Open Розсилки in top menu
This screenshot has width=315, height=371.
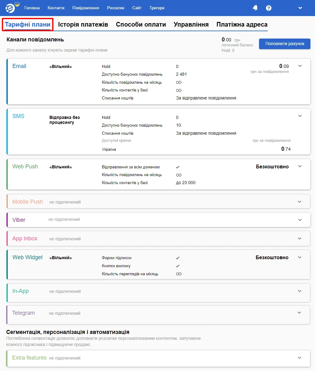(116, 8)
